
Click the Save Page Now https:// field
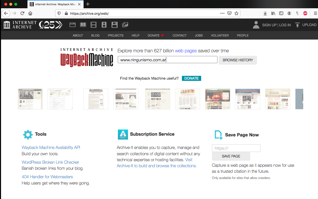click(236, 148)
